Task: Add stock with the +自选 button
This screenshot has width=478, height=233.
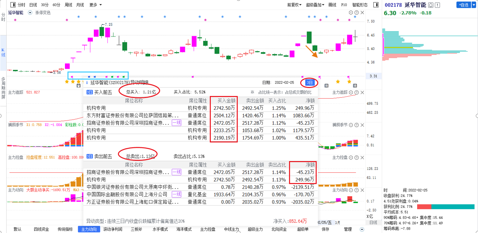Action: click(464, 5)
